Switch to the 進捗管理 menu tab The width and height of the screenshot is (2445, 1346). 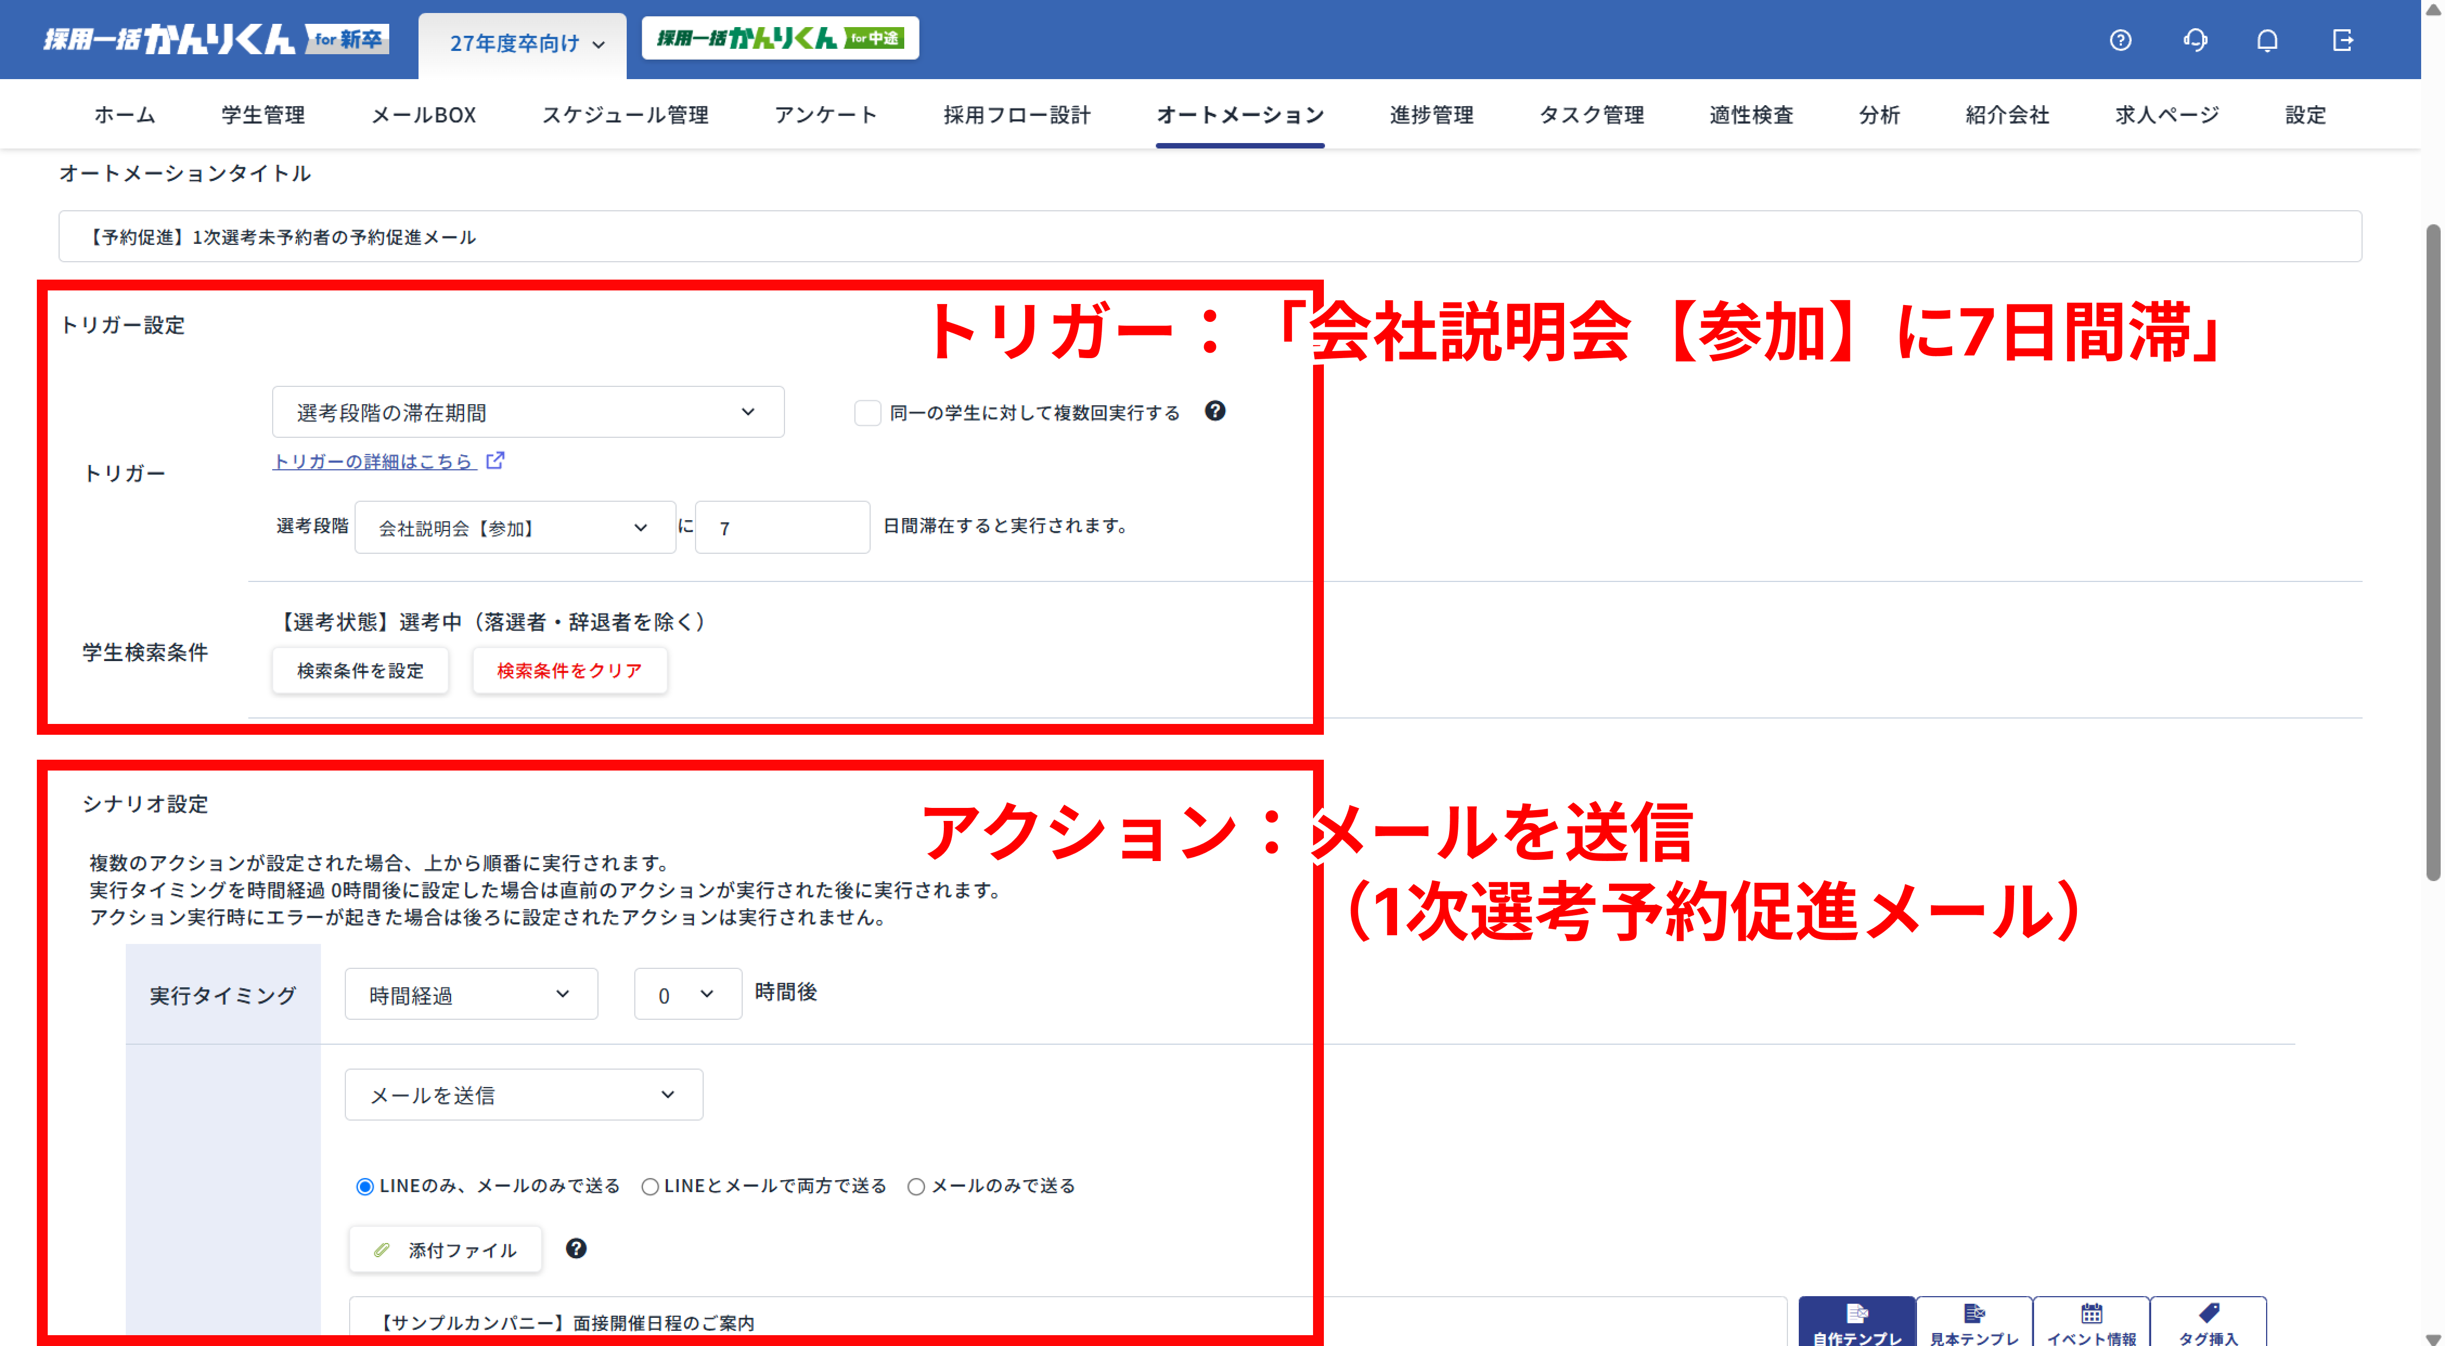pyautogui.click(x=1430, y=115)
